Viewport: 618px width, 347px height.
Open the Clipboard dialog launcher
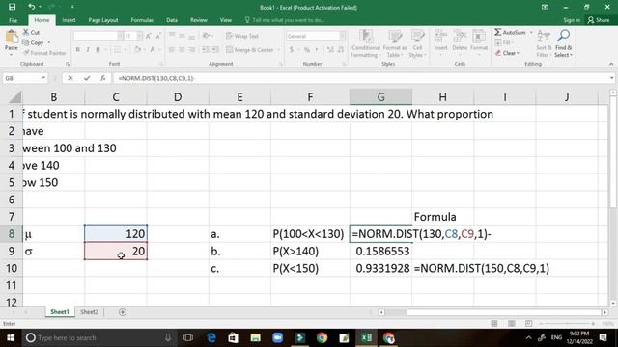[68, 64]
